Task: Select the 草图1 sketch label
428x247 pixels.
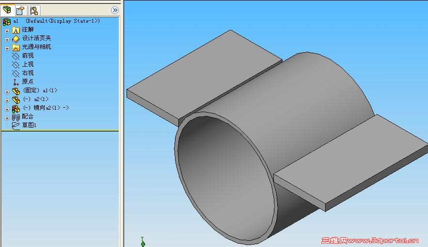Action: 29,125
